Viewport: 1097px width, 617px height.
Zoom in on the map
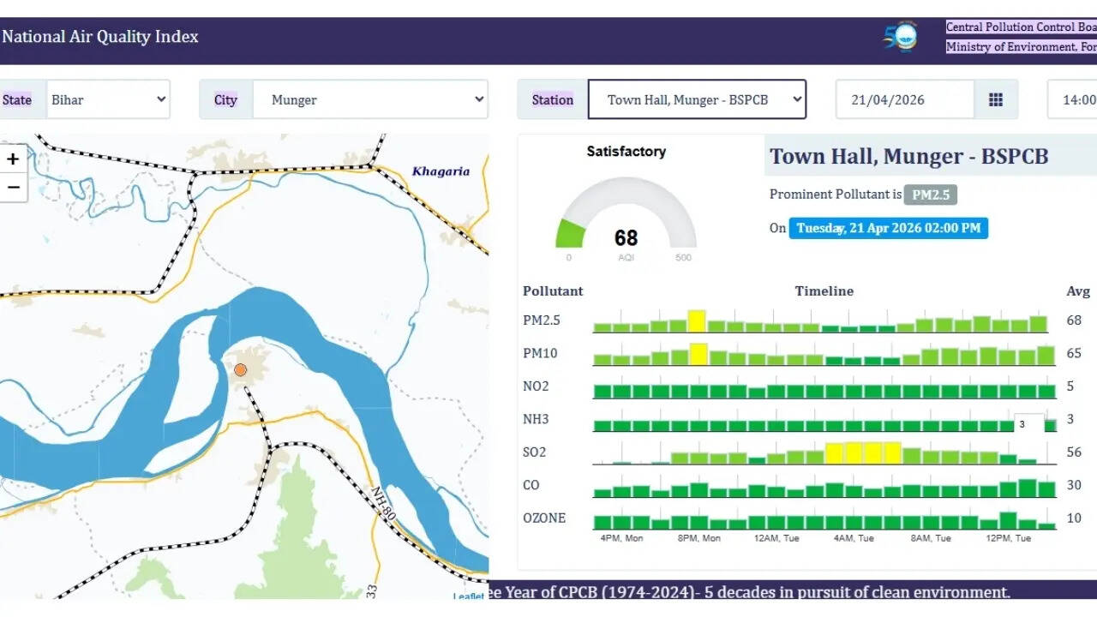point(13,159)
